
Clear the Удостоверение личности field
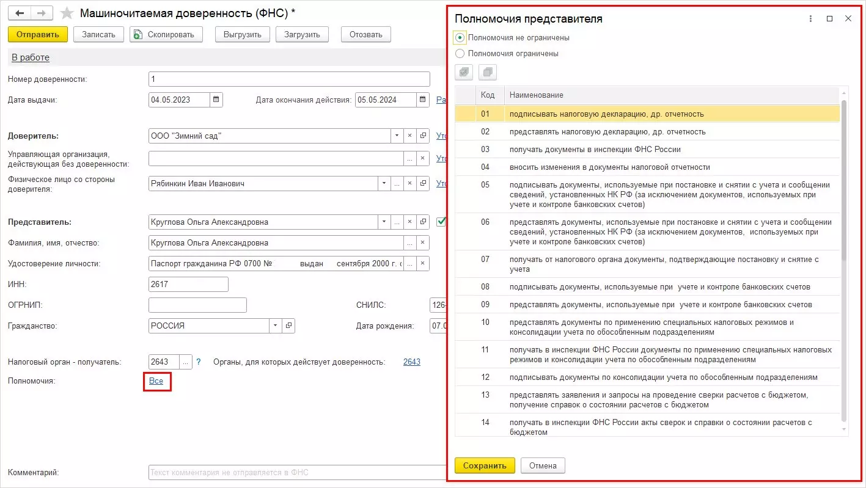point(423,263)
